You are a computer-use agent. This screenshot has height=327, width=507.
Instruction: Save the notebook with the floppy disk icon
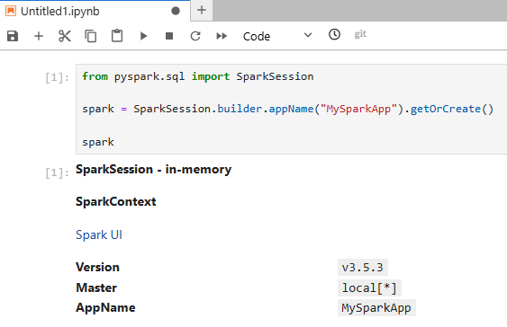13,36
